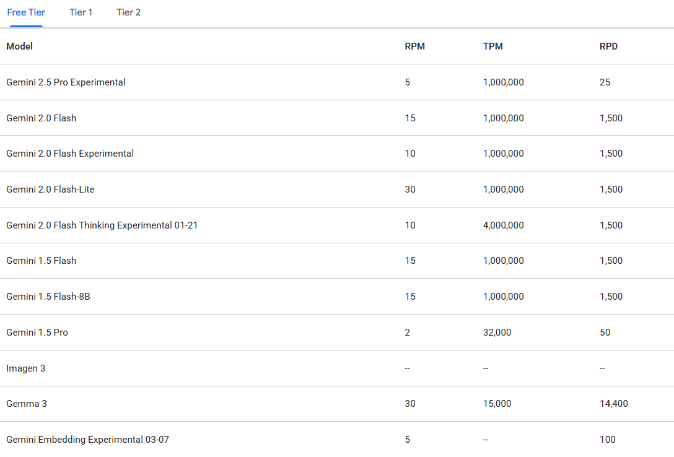Click Gemini 2.0 Flash Experimental model name
Screen dimensions: 674x457
pyautogui.click(x=70, y=154)
